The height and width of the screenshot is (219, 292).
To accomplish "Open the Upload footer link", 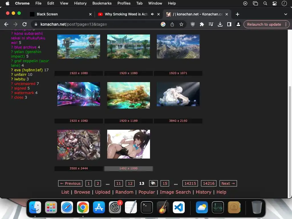I will pos(103,192).
